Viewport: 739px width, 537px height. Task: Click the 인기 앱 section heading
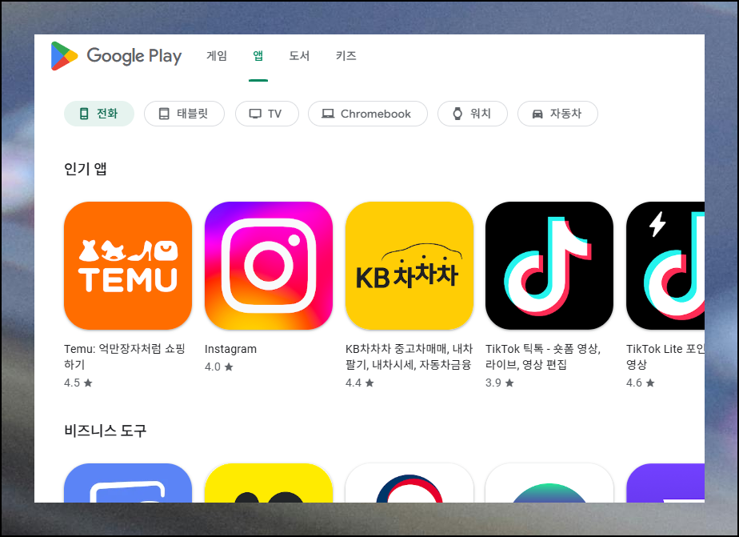tap(86, 169)
